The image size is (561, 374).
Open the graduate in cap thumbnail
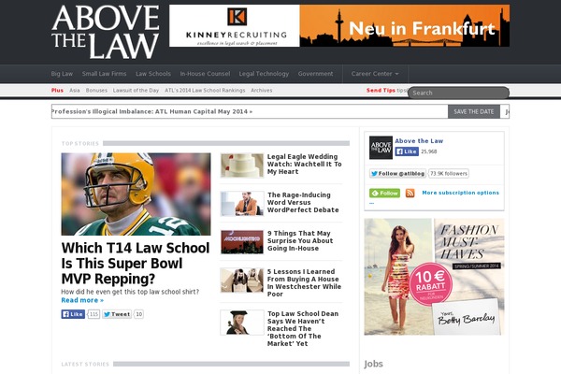click(242, 323)
